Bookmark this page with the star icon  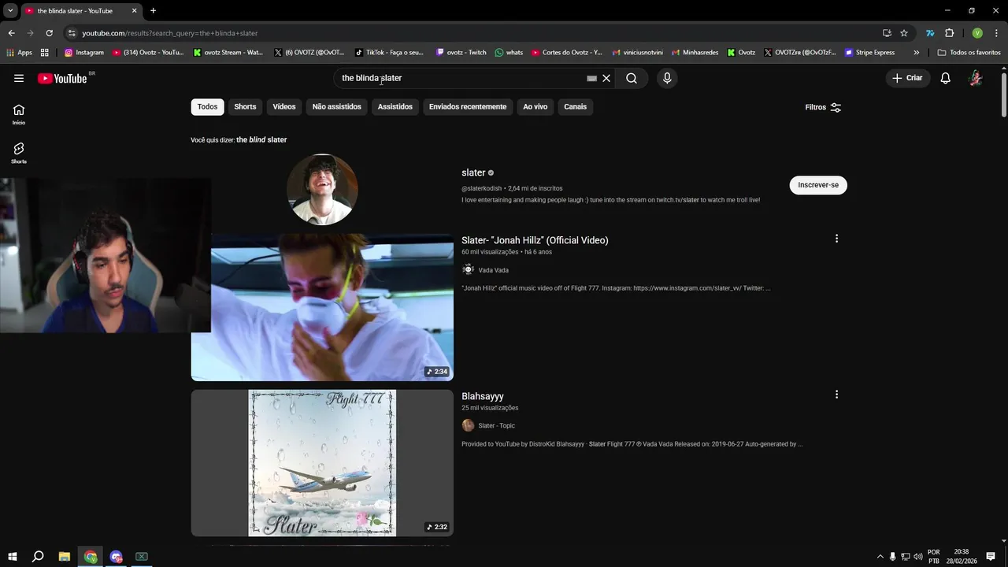pyautogui.click(x=904, y=33)
